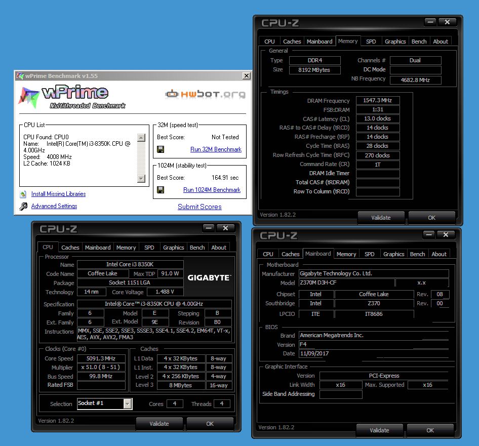479x446 pixels.
Task: Click the DRAM Frequency value 1547.3 MHz
Action: pos(378,101)
